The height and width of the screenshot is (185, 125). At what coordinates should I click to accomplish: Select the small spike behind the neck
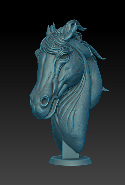(x=105, y=89)
